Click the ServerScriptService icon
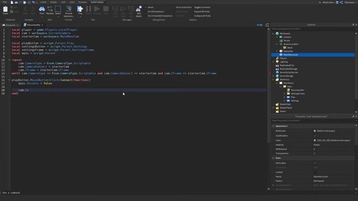This screenshot has width=358, height=201. [277, 73]
